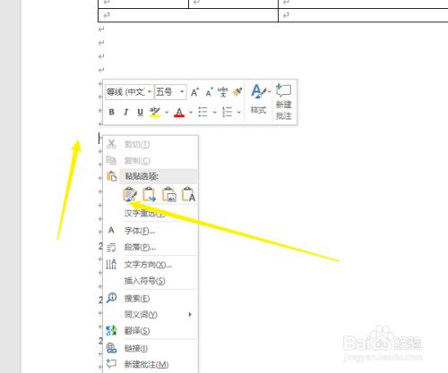Open 字体(F)... from the context menu
The width and height of the screenshot is (448, 373).
pos(140,231)
